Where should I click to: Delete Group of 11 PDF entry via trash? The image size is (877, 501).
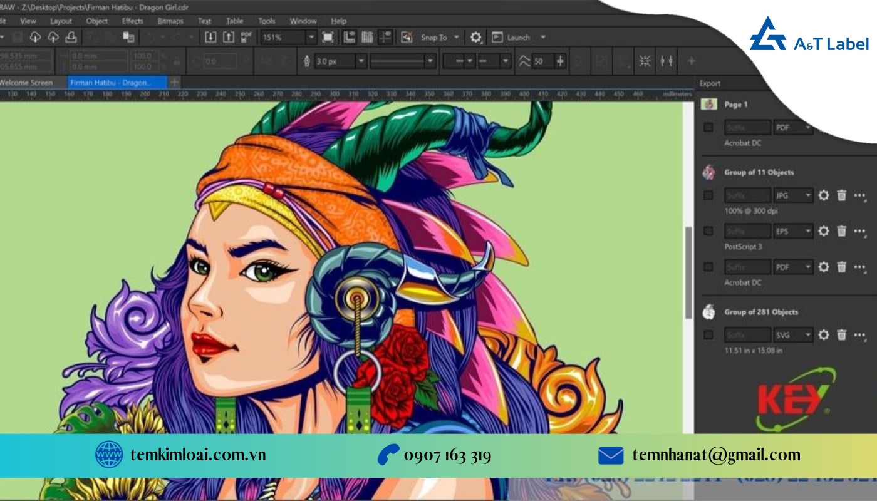pos(842,267)
